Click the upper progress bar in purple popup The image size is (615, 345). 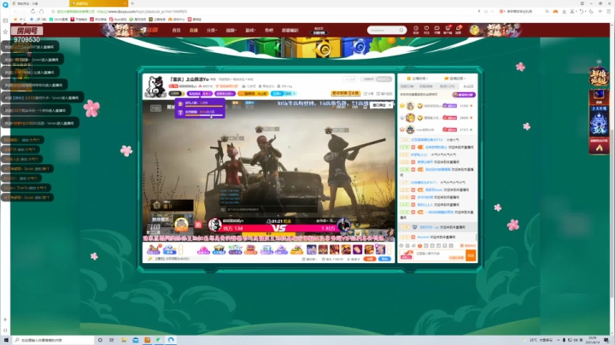(x=204, y=106)
